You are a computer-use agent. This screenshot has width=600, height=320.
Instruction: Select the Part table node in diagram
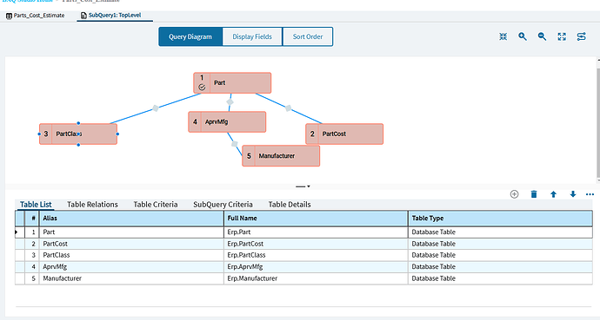(232, 82)
